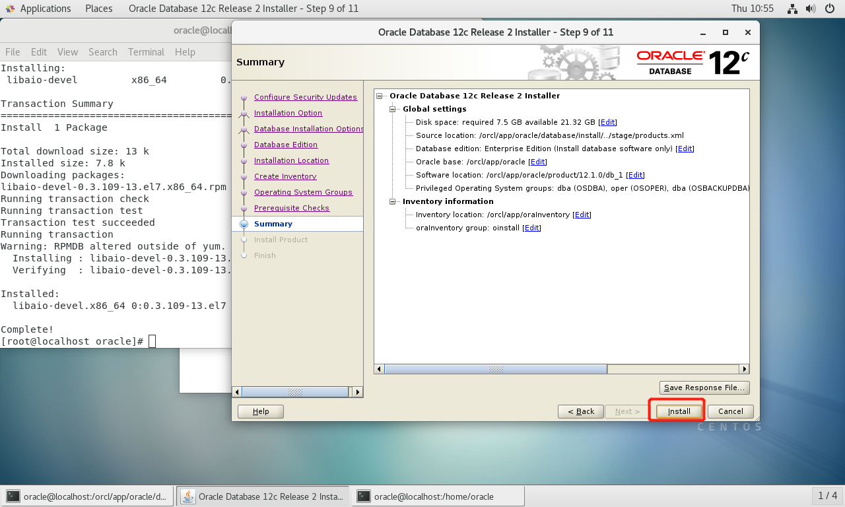Screen dimensions: 845x507
Task: Open terminal View menu
Action: 67,52
